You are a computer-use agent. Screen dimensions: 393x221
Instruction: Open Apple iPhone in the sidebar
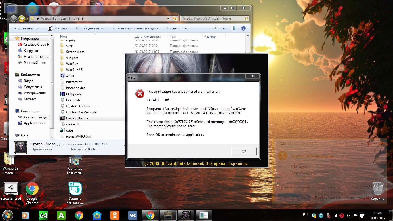[31, 123]
